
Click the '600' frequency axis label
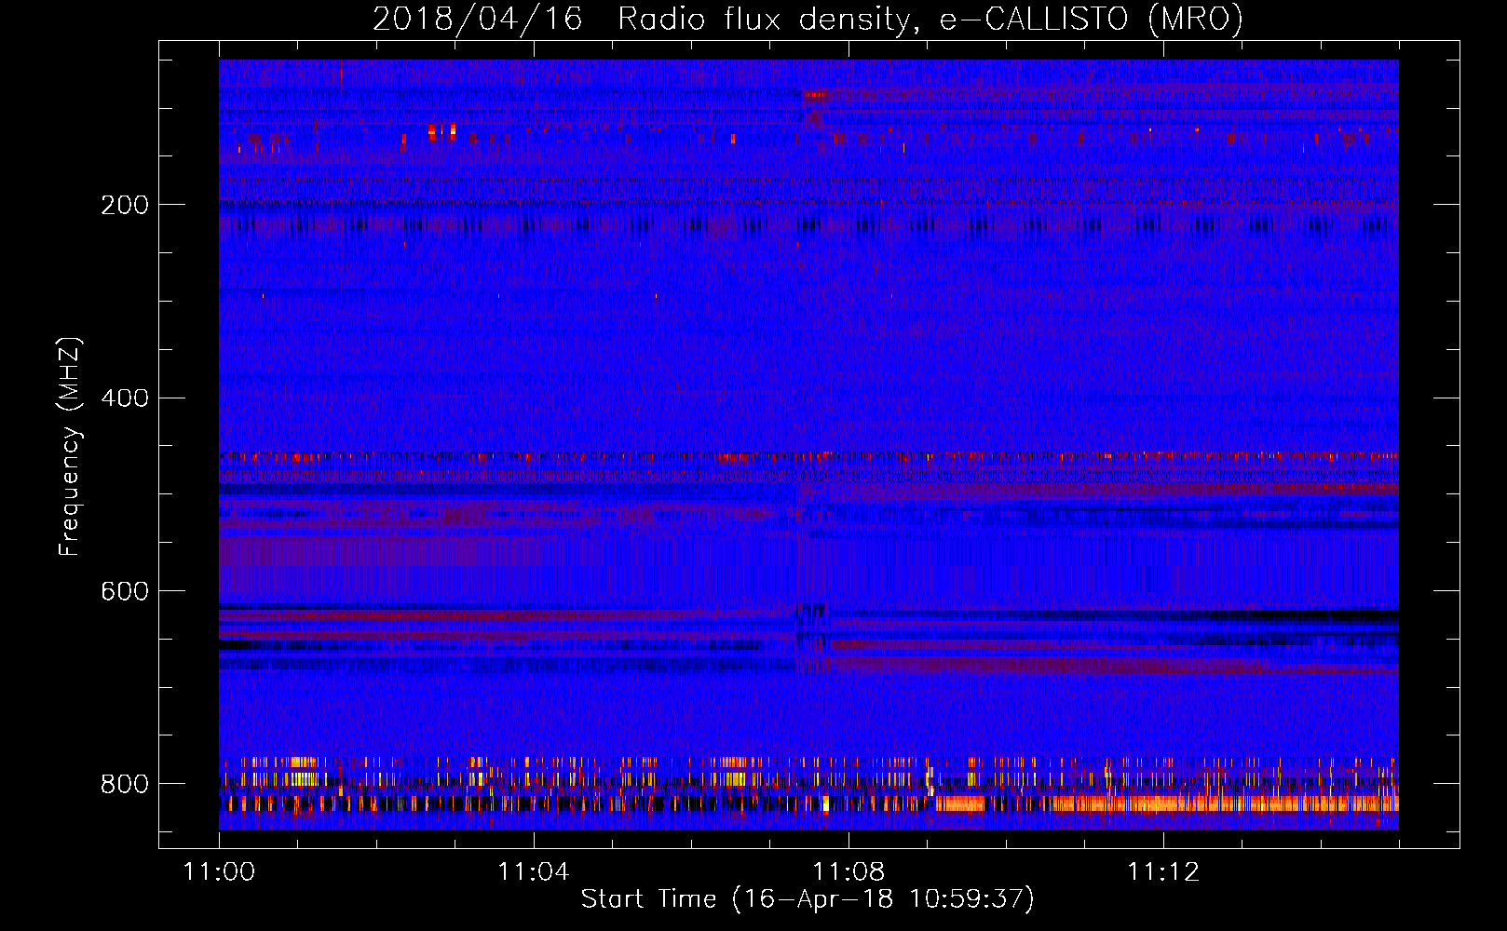(x=125, y=592)
